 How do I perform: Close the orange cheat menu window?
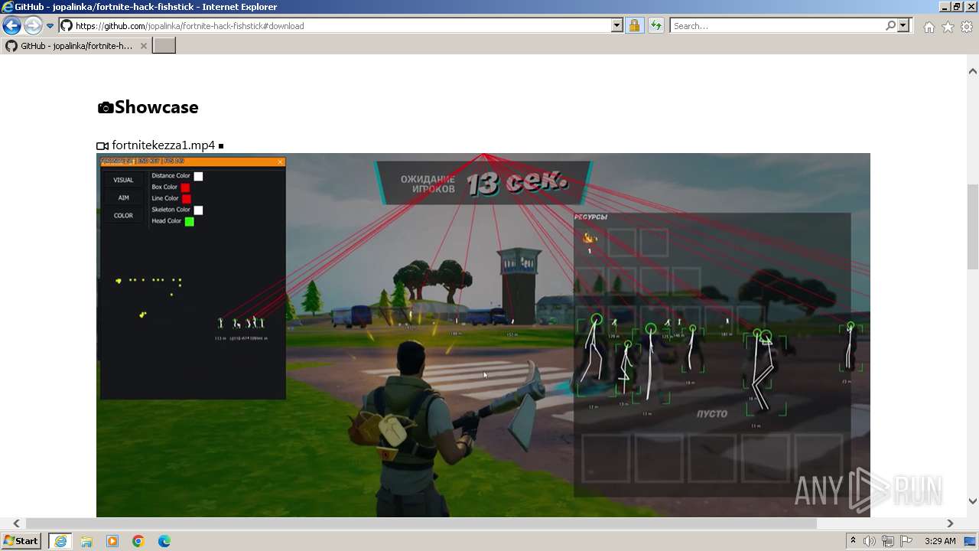[x=281, y=161]
